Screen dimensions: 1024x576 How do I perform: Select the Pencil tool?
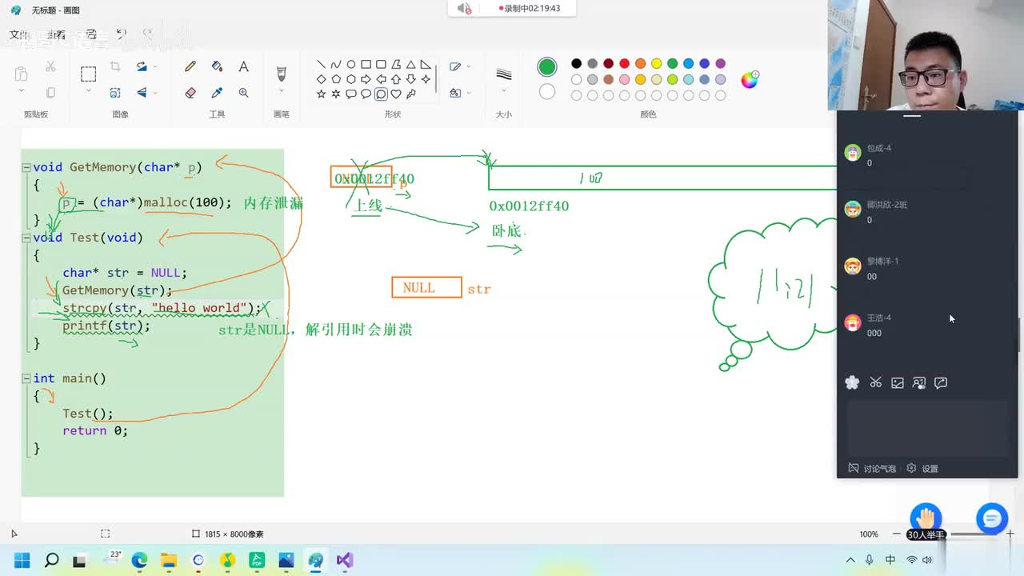pyautogui.click(x=190, y=67)
